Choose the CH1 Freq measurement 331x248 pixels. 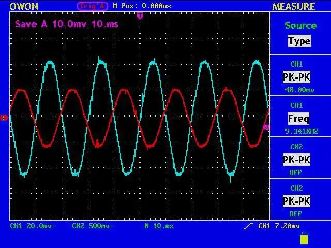click(299, 118)
